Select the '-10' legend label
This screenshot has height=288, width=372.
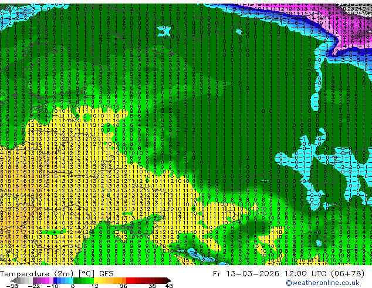tap(52, 286)
